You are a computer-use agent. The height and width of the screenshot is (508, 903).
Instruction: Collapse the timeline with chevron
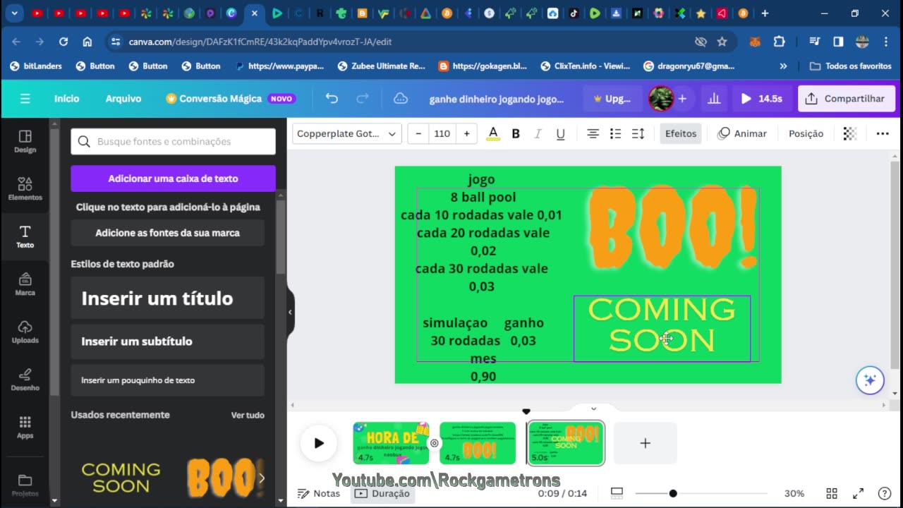tap(593, 409)
